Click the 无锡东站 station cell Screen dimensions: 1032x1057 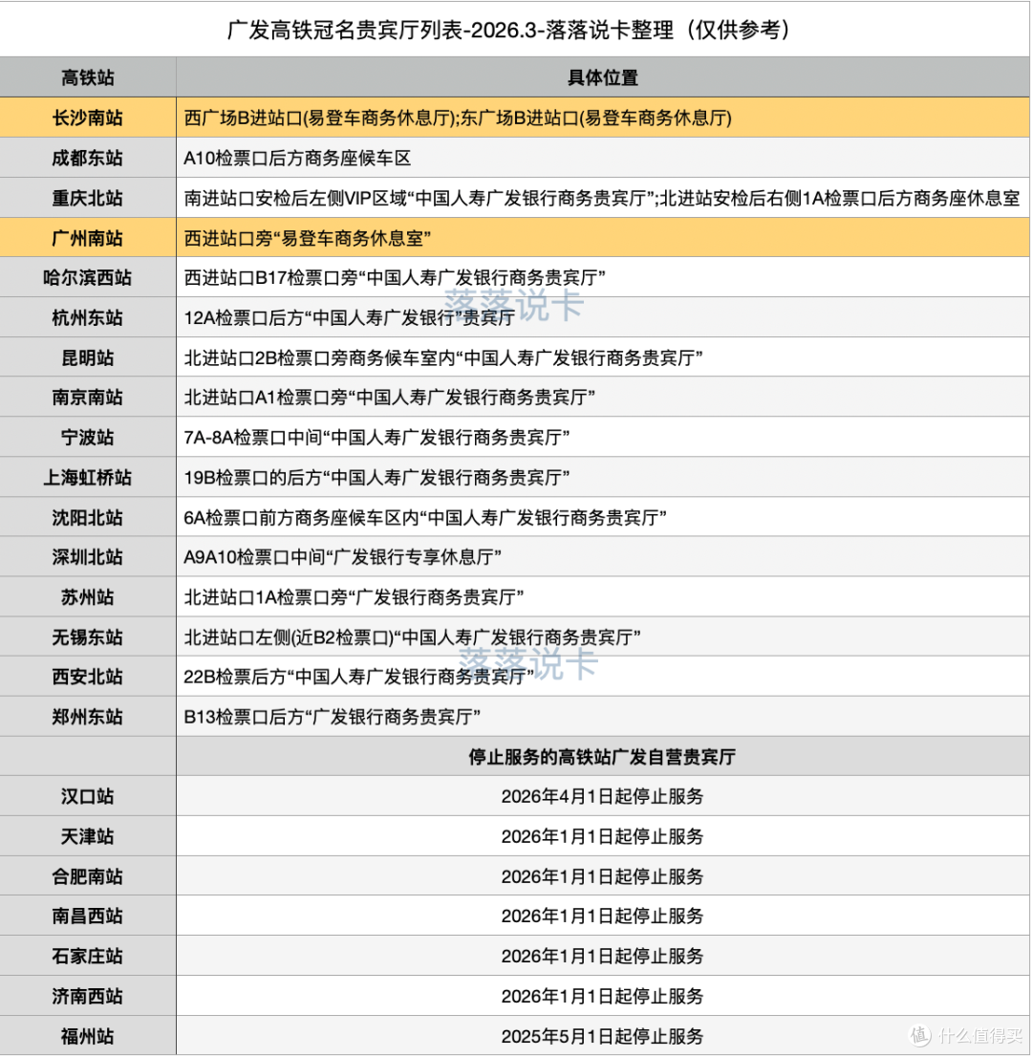88,636
